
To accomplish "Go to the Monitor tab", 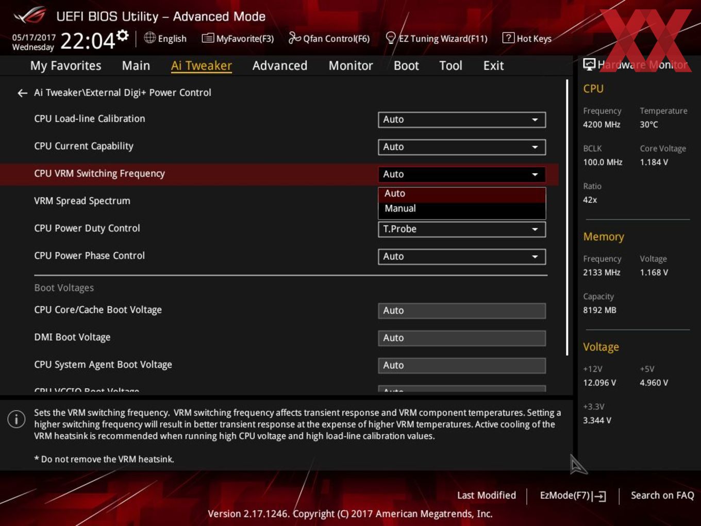I will [x=351, y=65].
